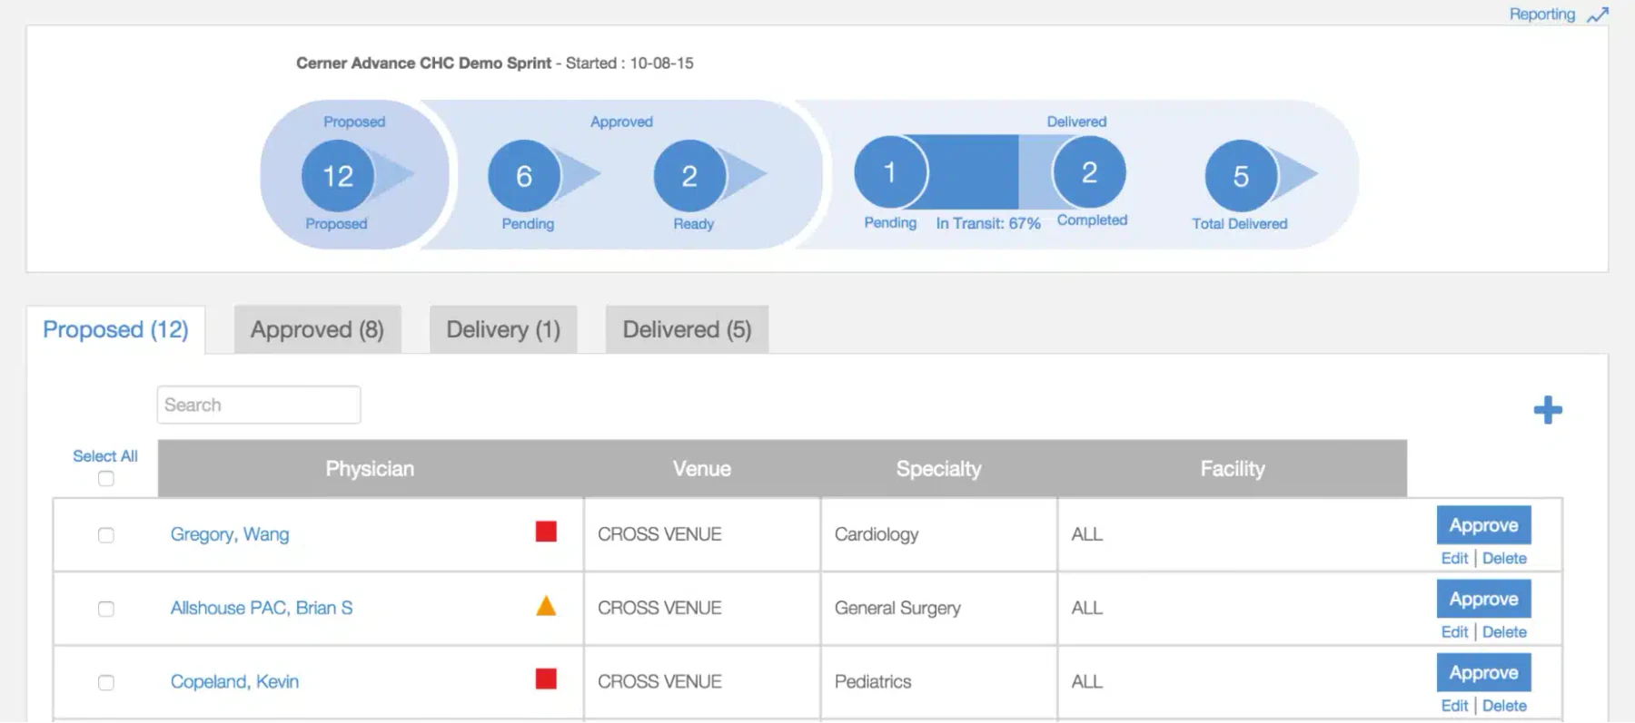
Task: Click the Approved Pending 6 circle
Action: click(524, 176)
